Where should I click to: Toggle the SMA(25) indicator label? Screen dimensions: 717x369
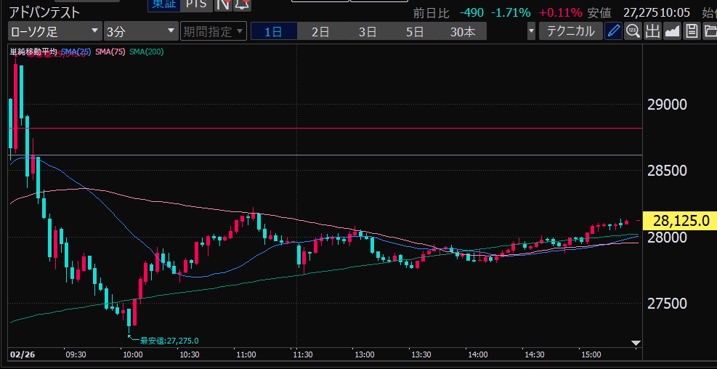(x=75, y=52)
